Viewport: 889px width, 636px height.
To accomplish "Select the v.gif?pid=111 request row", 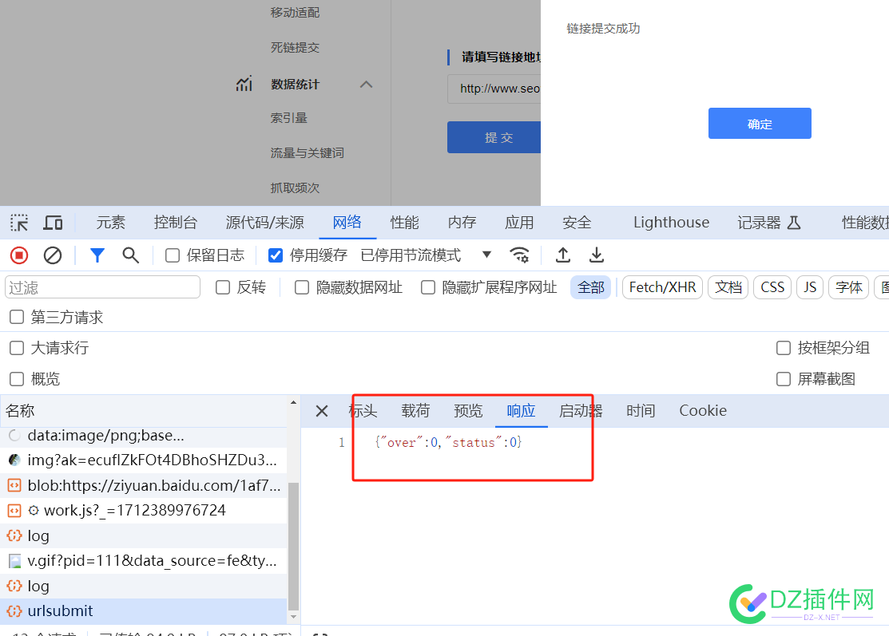I will click(x=144, y=561).
